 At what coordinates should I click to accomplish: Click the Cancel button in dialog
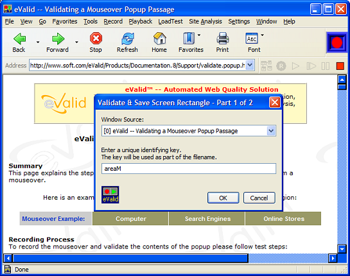259,198
